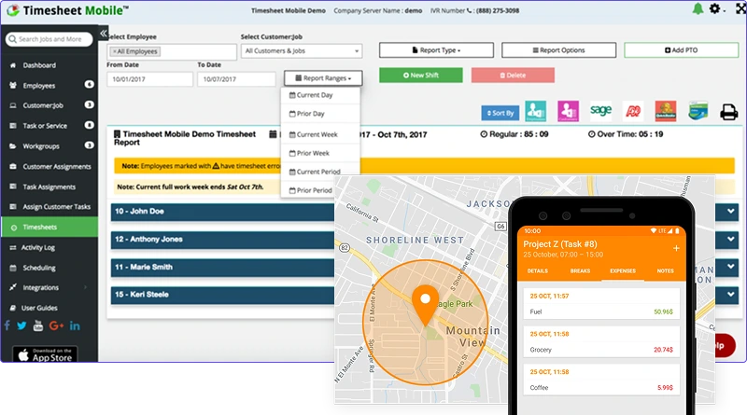Export timesheet to Sage
Image resolution: width=747 pixels, height=415 pixels.
pos(600,110)
